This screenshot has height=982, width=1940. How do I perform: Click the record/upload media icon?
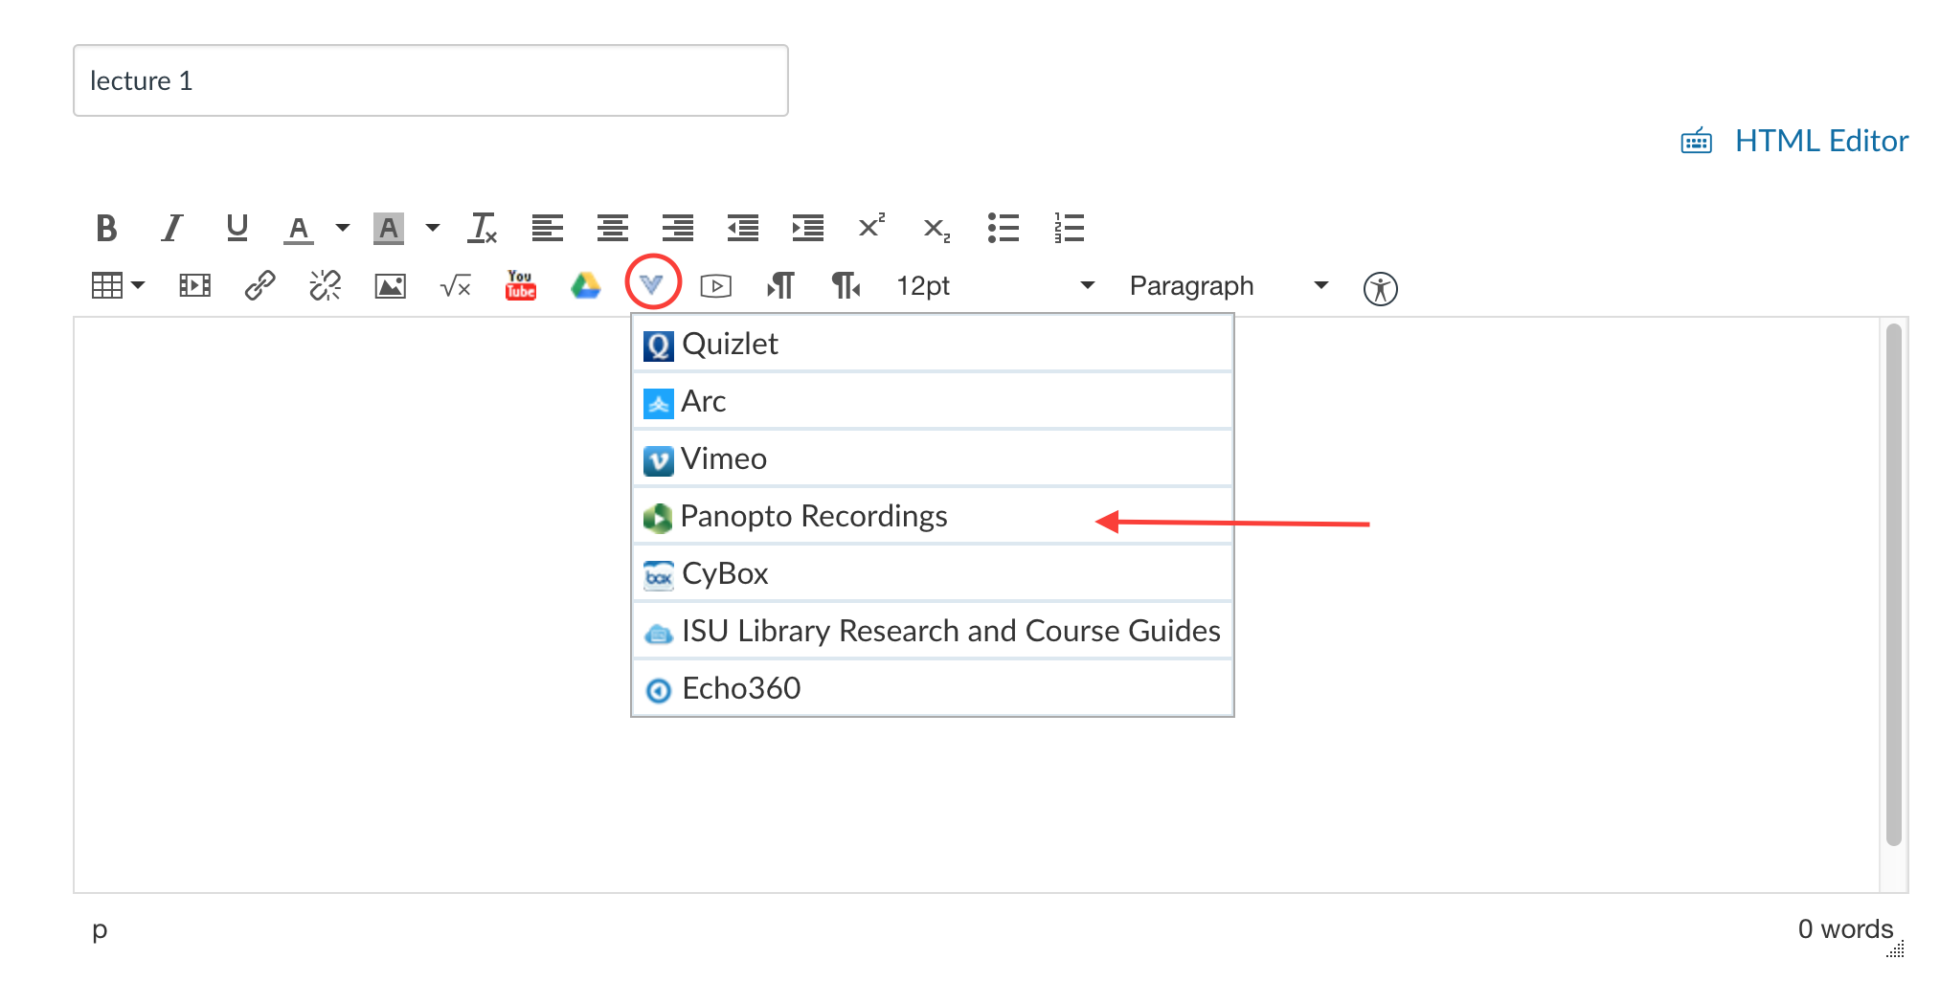pos(716,285)
